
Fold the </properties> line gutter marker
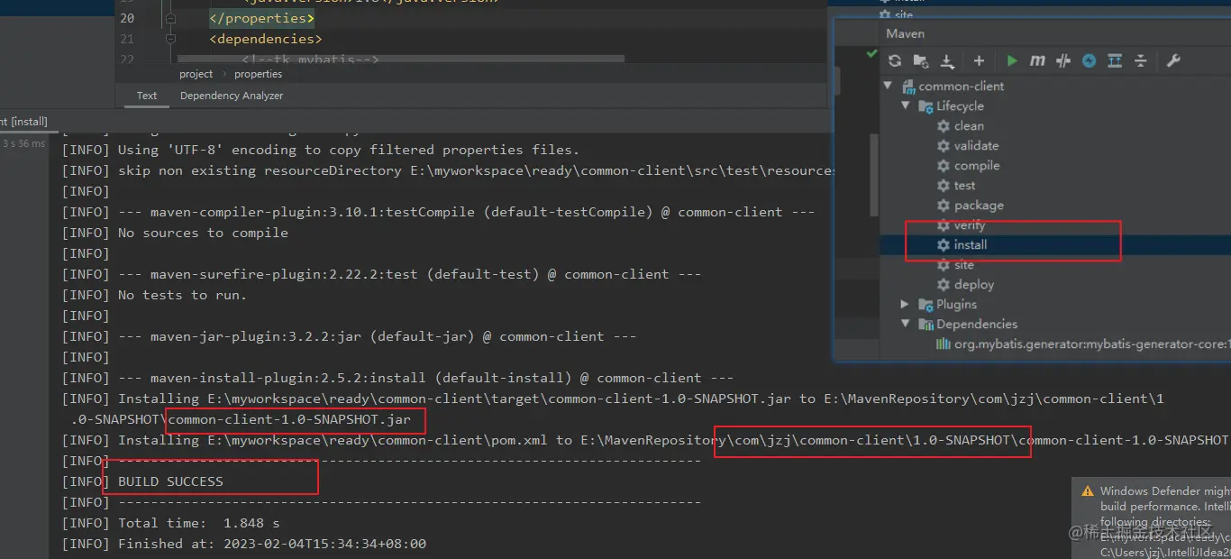(170, 18)
